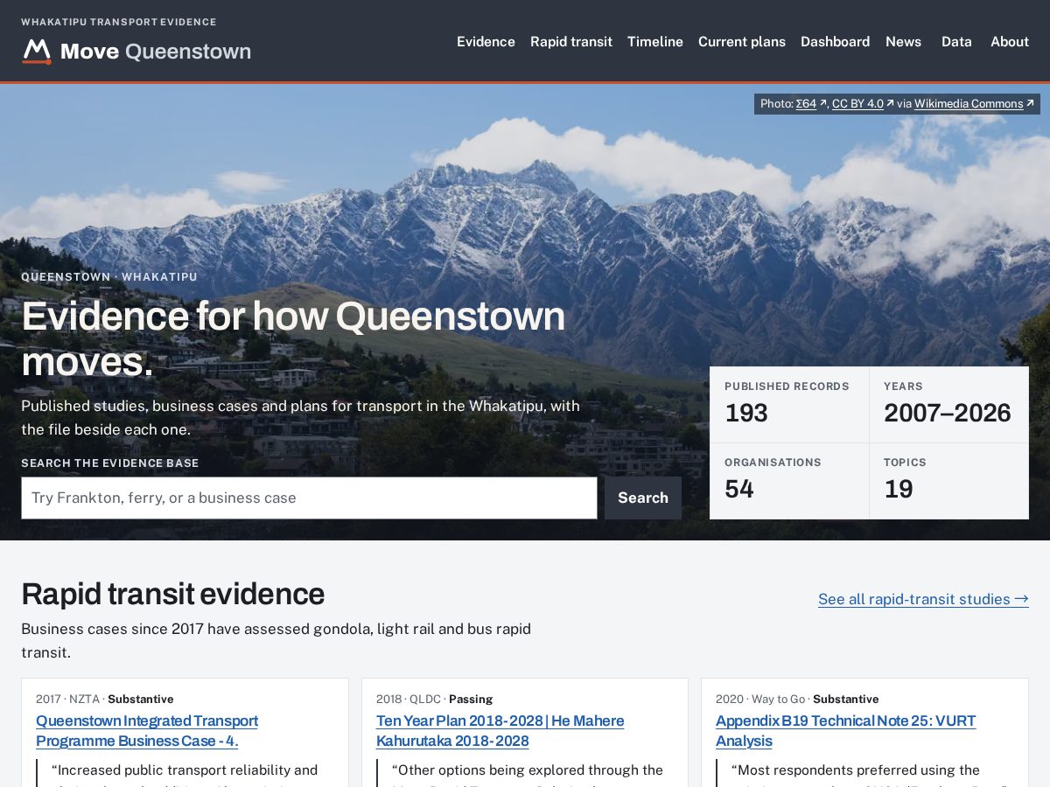Image resolution: width=1050 pixels, height=787 pixels.
Task: Click the Rapid transit evidence heading
Action: point(172,594)
